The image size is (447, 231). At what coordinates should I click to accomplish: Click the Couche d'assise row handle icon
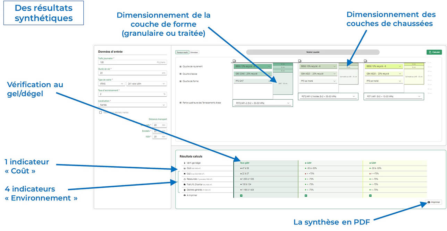pyautogui.click(x=180, y=74)
